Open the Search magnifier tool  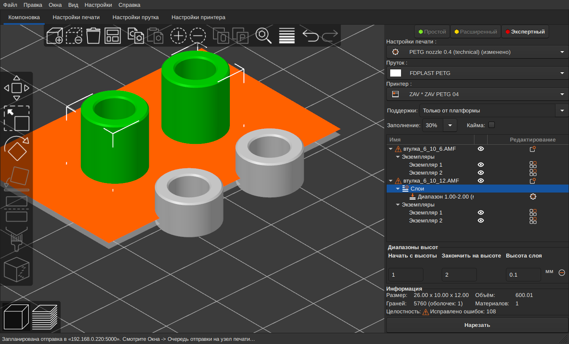[x=264, y=35]
